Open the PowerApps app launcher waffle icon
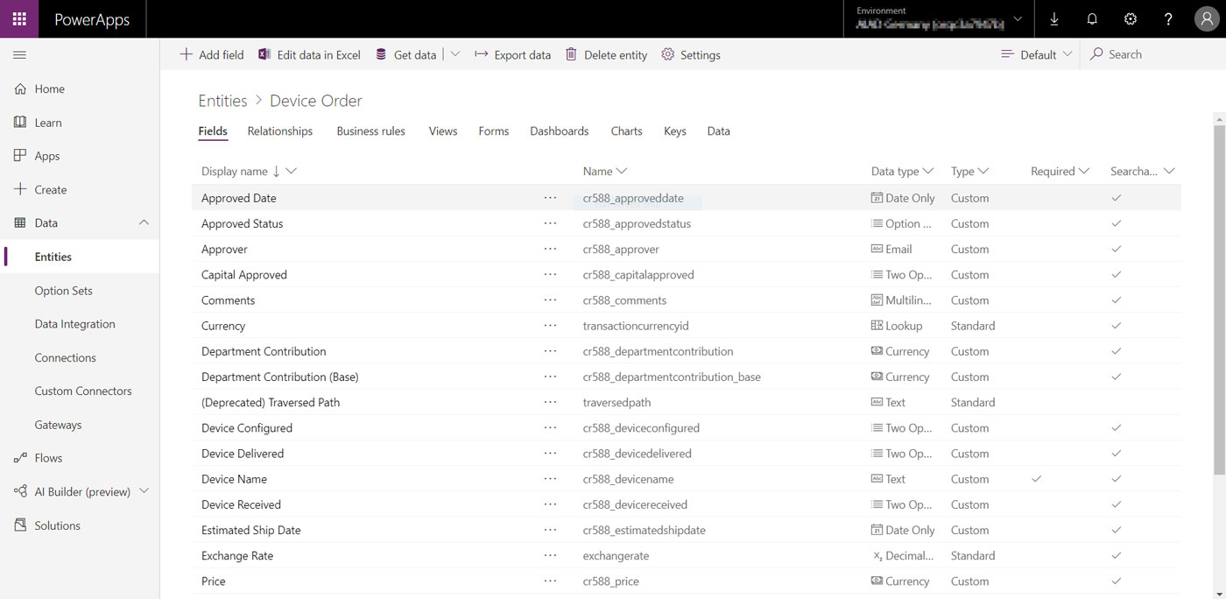This screenshot has width=1226, height=599. pos(18,18)
